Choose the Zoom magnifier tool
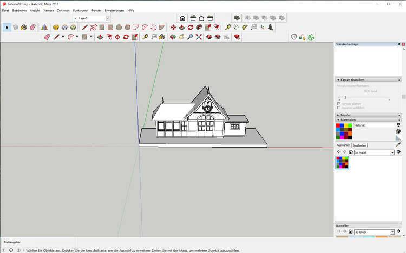This screenshot has height=253, width=406. pyautogui.click(x=190, y=37)
